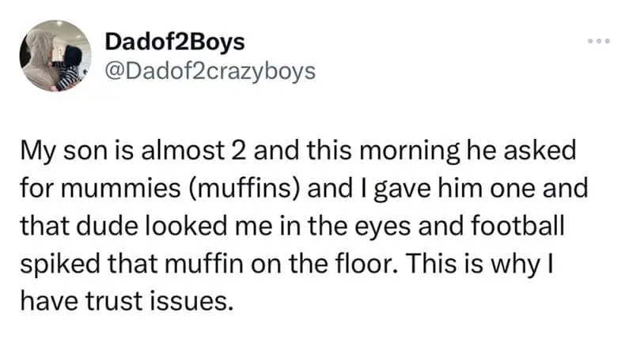Click the Dadof2Boys profile avatar

point(55,56)
